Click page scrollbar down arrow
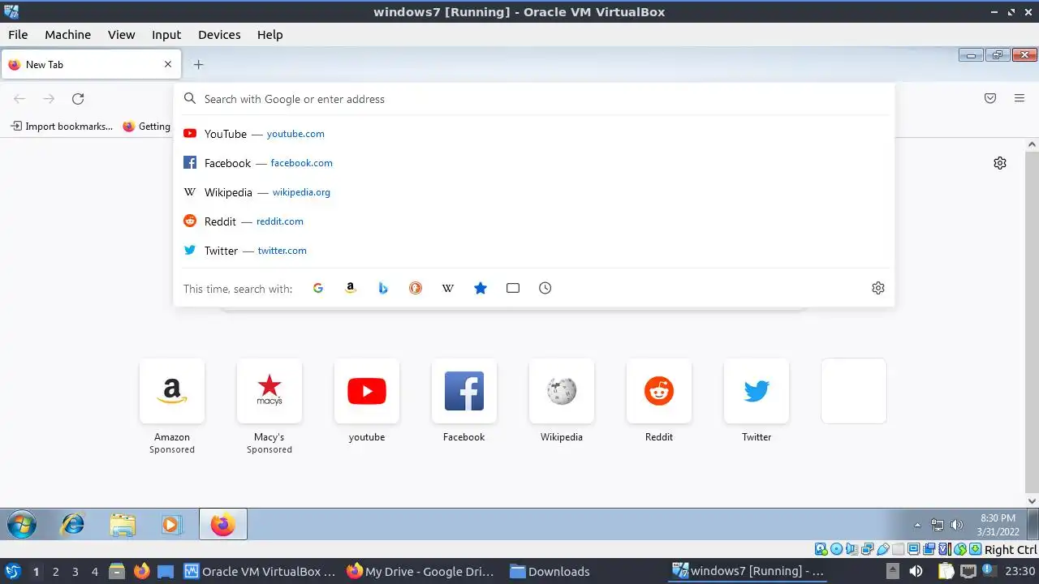This screenshot has width=1039, height=584. (x=1033, y=500)
